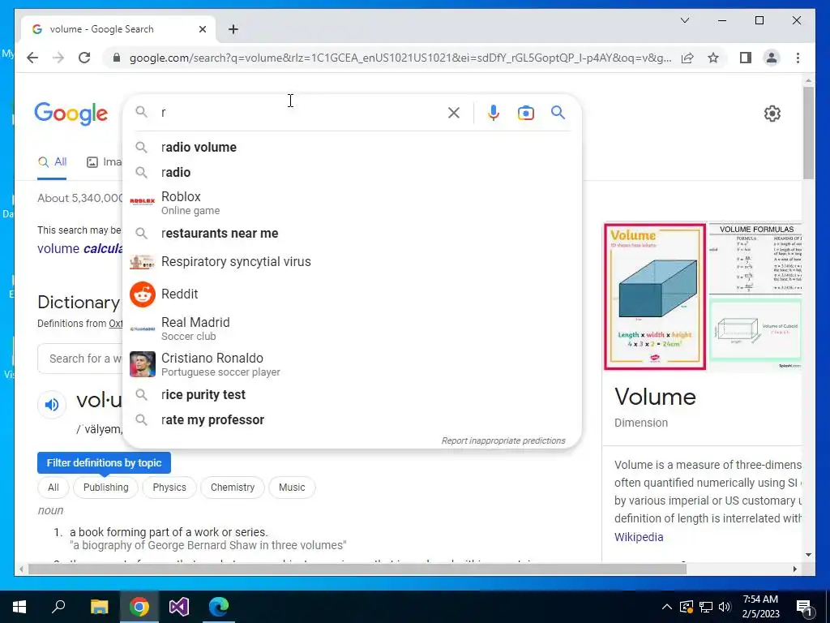Focus the Chrome address bar URL
Screen dimensions: 830x623
click(x=400, y=58)
